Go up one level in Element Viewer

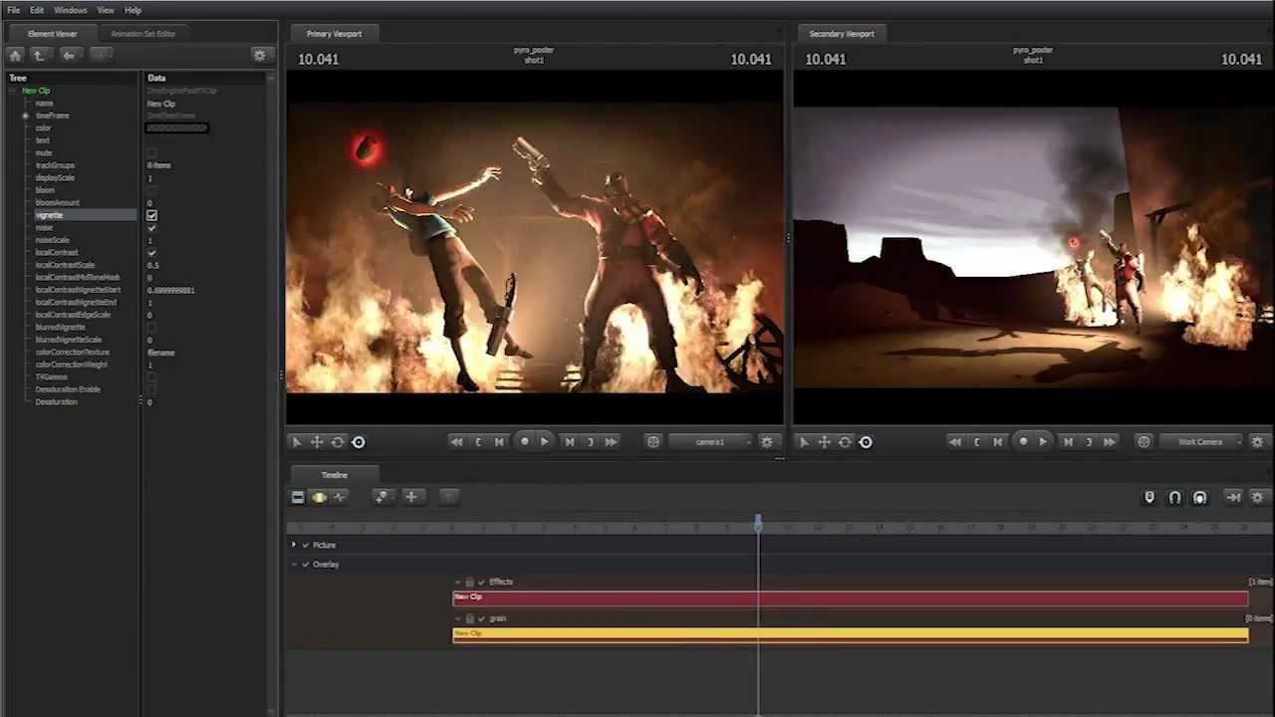pos(39,56)
